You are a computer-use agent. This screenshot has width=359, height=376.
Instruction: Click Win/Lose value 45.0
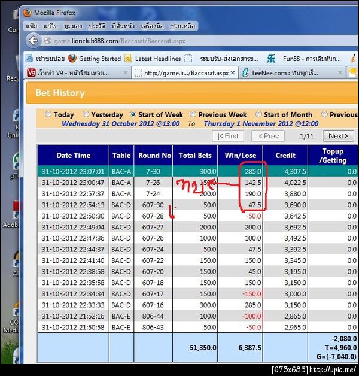254,271
